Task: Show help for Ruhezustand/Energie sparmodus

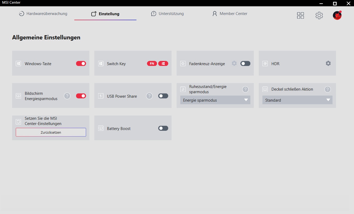Action: [x=245, y=89]
